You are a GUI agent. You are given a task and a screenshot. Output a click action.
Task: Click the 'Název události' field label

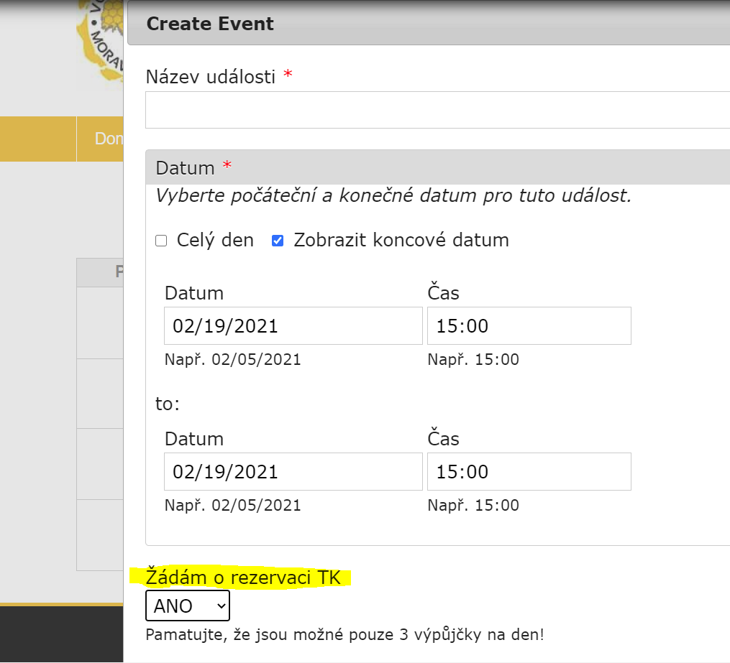click(x=211, y=77)
